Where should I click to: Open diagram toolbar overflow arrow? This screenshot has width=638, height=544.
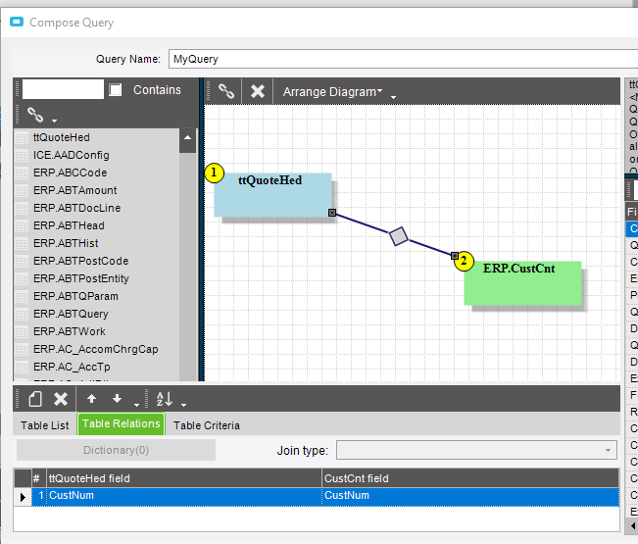tap(393, 97)
